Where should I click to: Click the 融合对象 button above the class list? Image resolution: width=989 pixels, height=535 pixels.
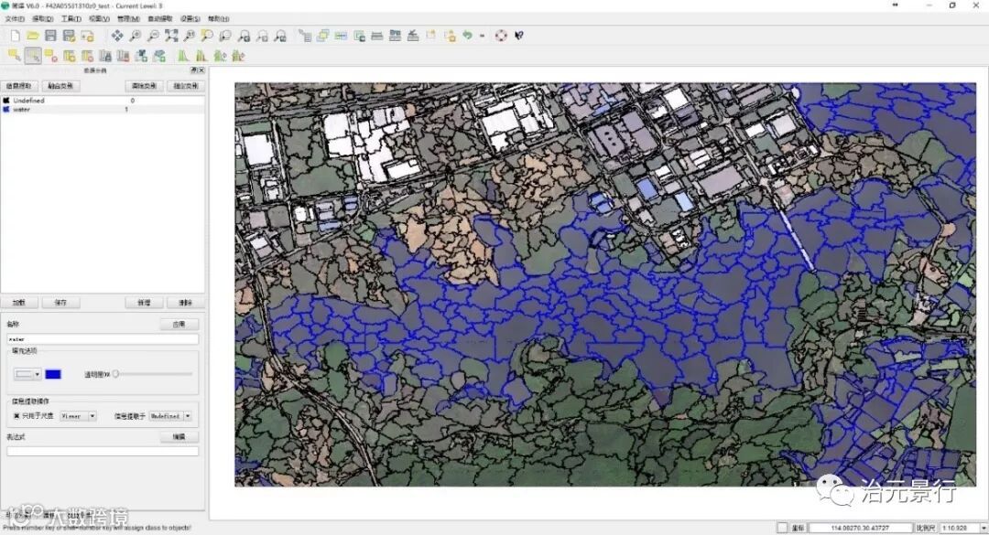click(60, 86)
